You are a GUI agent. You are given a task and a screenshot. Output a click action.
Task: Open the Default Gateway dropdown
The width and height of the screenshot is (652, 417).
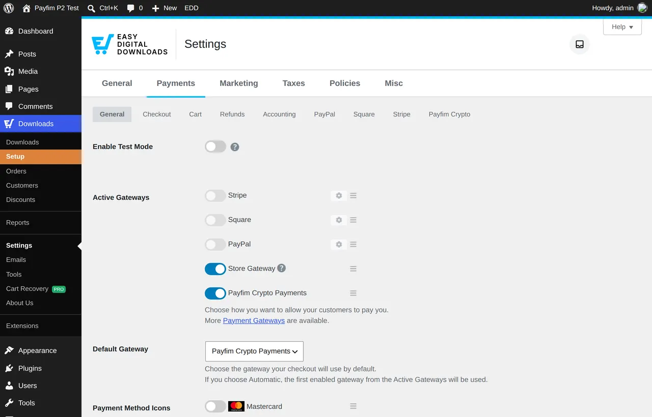254,351
